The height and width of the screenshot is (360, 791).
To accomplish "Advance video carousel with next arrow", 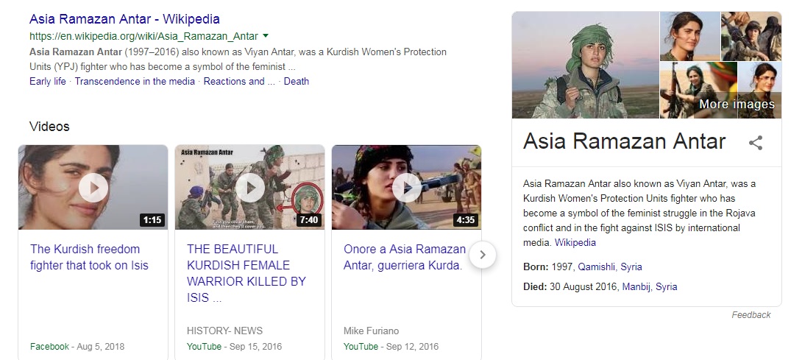I will 483,255.
